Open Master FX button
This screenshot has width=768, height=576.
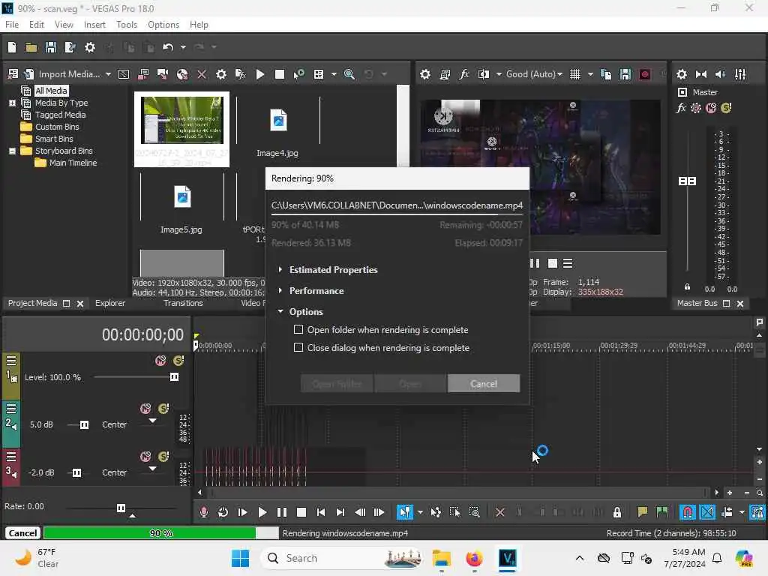[681, 108]
